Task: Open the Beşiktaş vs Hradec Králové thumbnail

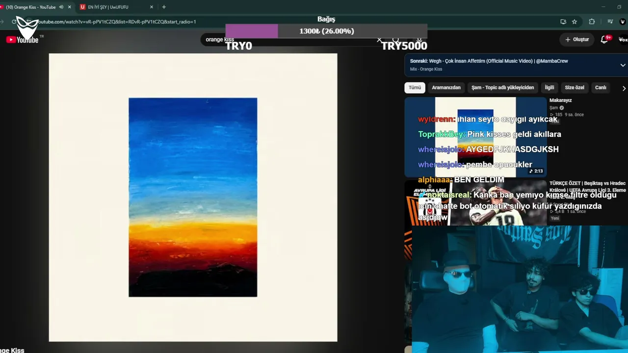Action: pos(475,202)
